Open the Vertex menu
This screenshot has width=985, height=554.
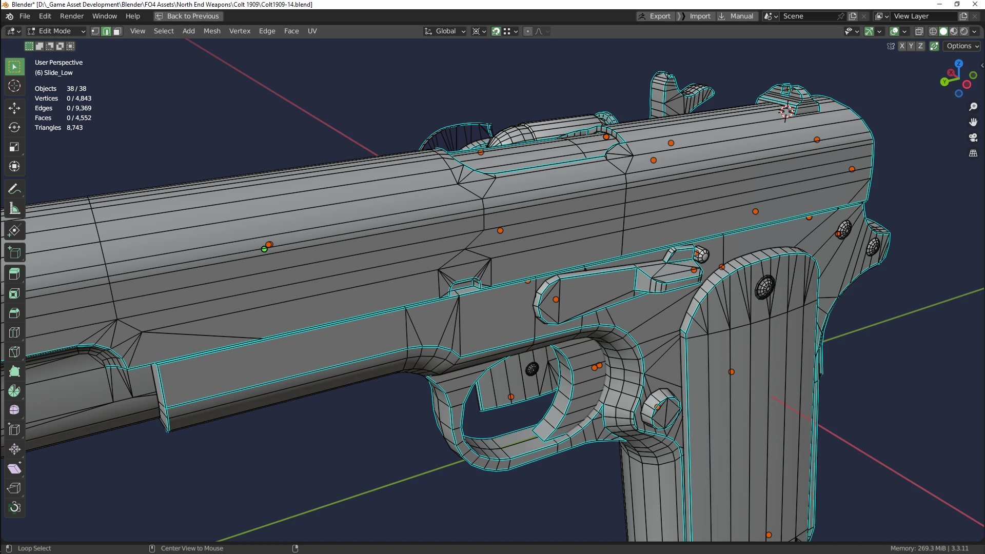[x=240, y=31]
